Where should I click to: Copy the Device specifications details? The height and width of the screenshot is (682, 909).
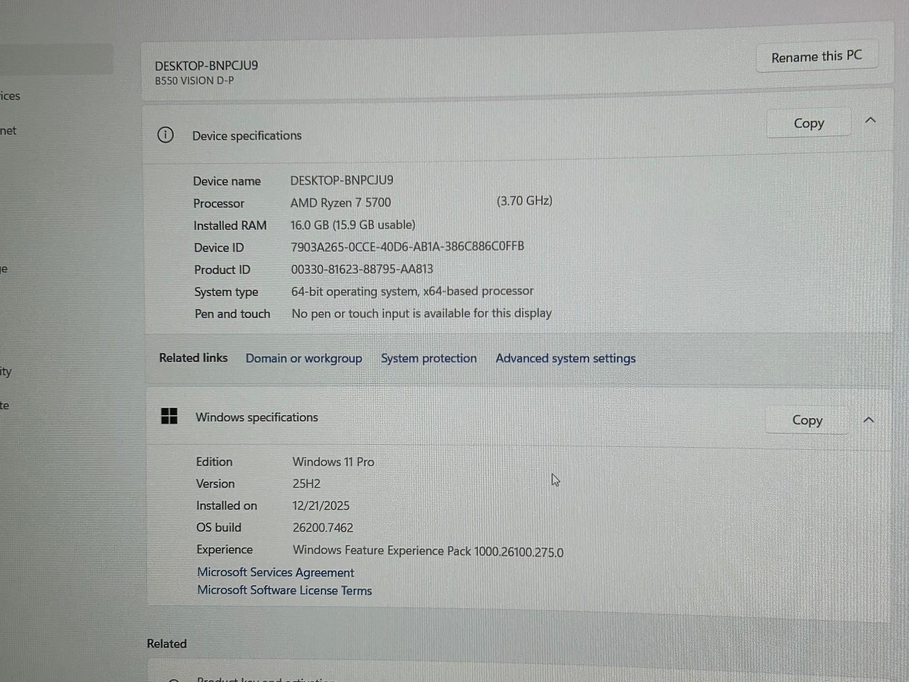(x=808, y=123)
